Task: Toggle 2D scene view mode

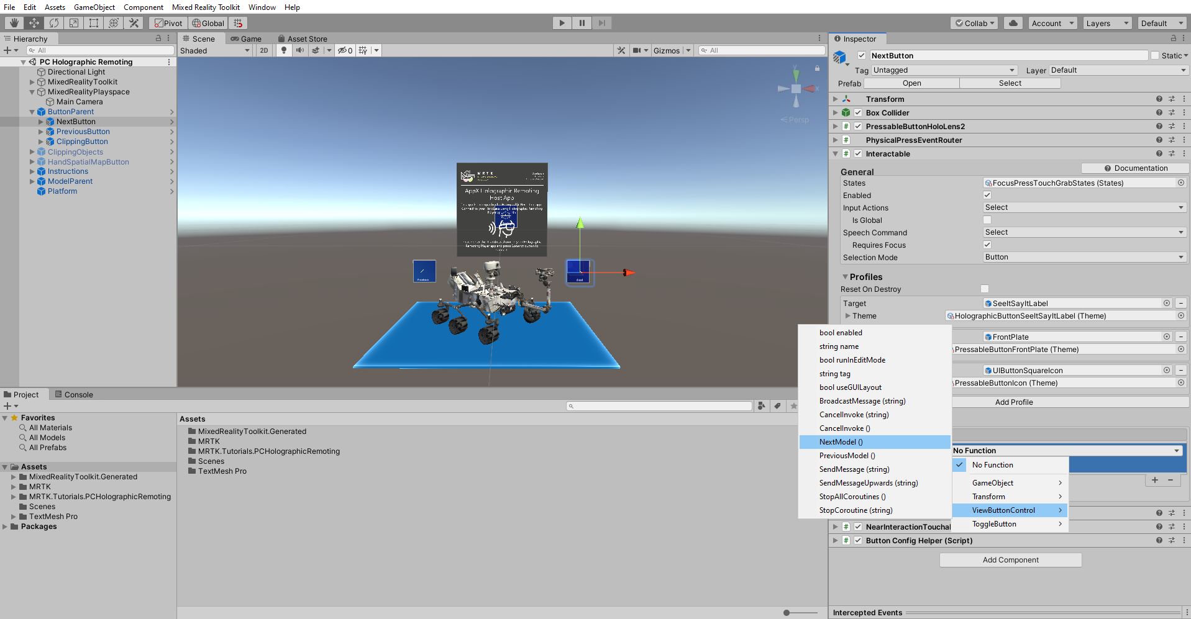Action: (x=264, y=50)
